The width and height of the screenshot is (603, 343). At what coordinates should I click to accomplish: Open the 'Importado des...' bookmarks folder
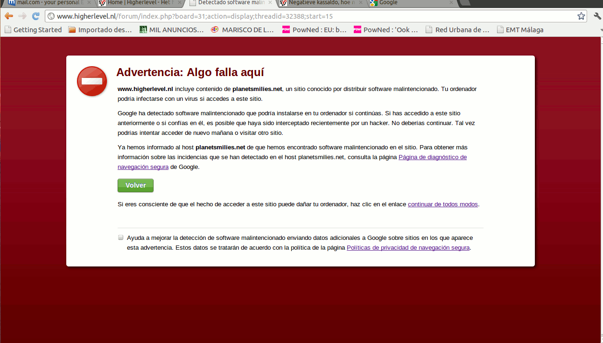[100, 30]
